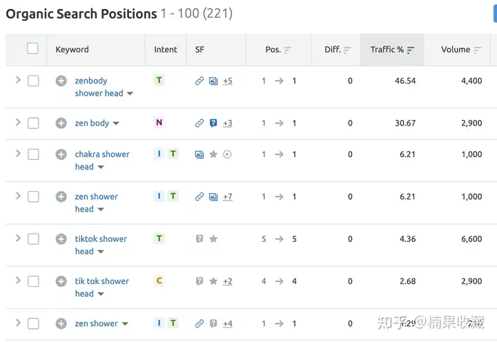This screenshot has width=497, height=342.
Task: Expand the zenbody shower head row chevron
Action: pos(18,80)
